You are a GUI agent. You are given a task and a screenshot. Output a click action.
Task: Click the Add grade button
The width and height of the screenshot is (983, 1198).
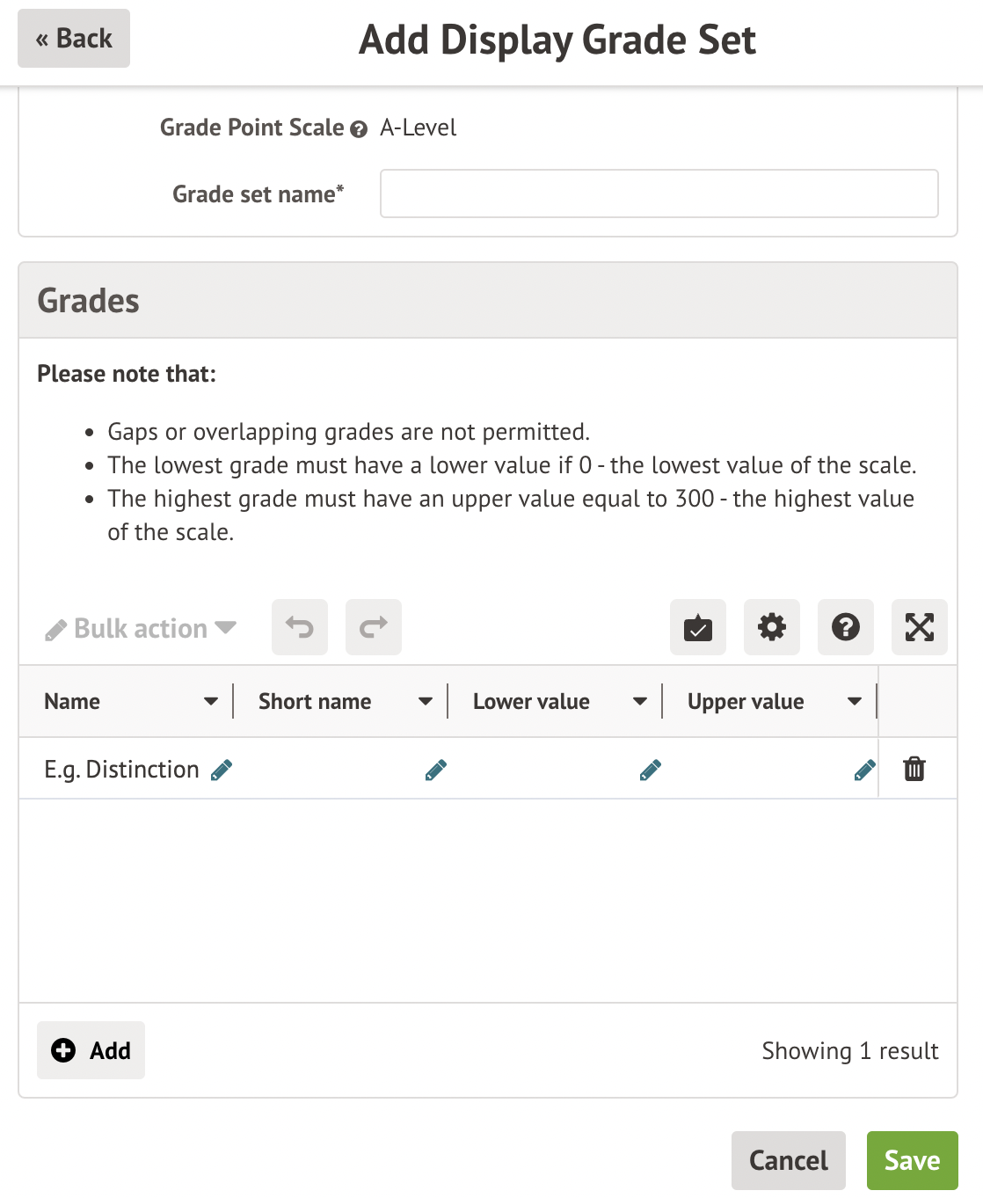pos(91,1050)
